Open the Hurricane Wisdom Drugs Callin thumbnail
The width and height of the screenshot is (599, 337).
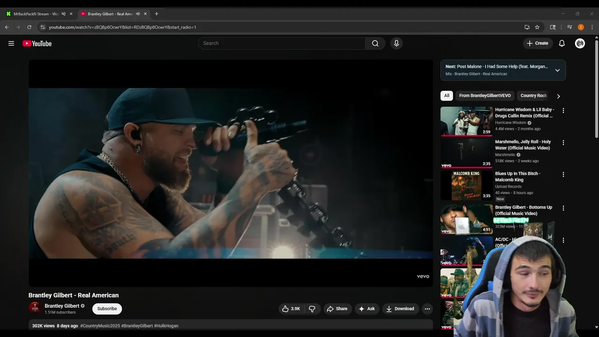(x=467, y=121)
